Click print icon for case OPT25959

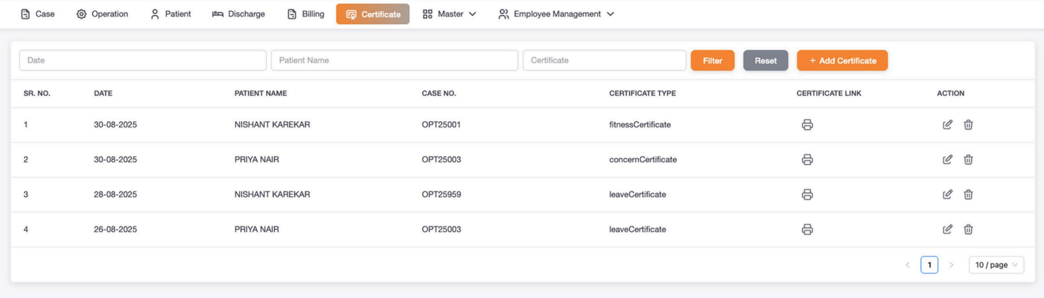click(807, 195)
